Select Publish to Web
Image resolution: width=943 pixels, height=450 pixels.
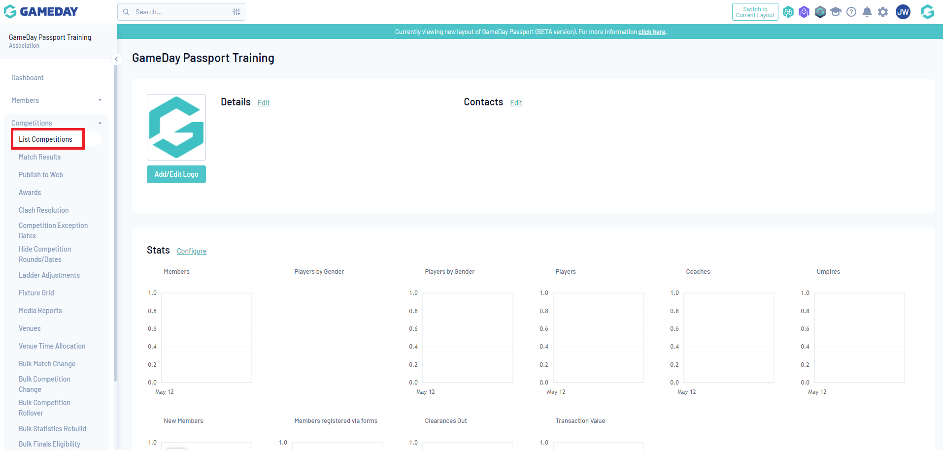tap(41, 175)
